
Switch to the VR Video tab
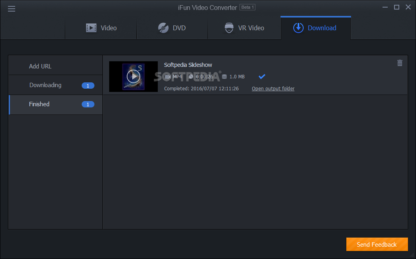pyautogui.click(x=244, y=28)
